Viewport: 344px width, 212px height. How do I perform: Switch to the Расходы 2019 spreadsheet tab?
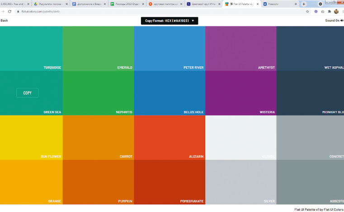[x=127, y=4]
